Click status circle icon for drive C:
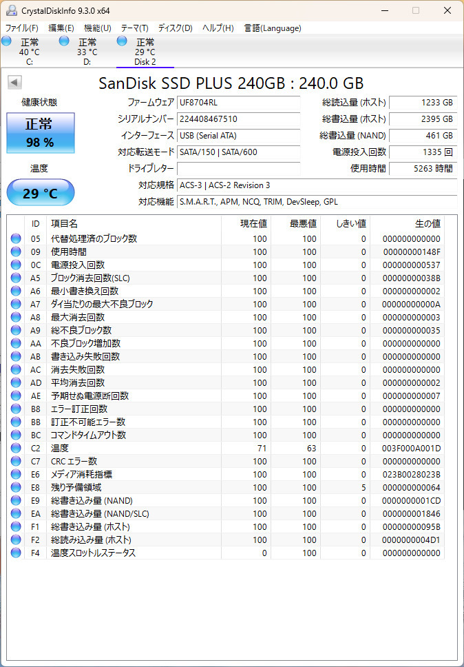 [x=6, y=41]
